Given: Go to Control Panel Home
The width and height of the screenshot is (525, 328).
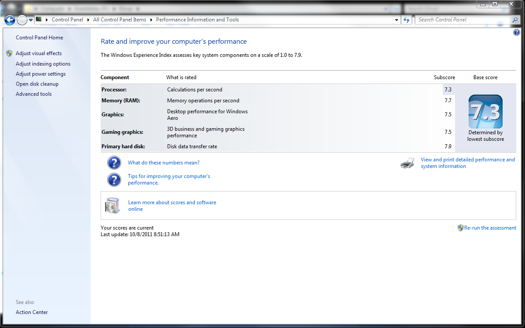Looking at the screenshot, I should (x=39, y=38).
